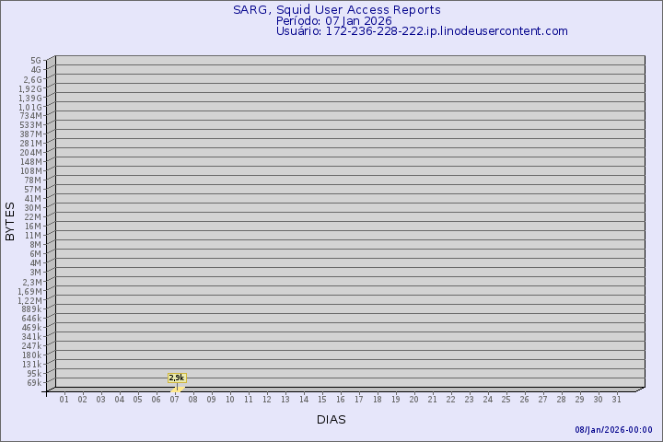Click the 69k tick on the y-axis
The width and height of the screenshot is (663, 442).
[33, 383]
